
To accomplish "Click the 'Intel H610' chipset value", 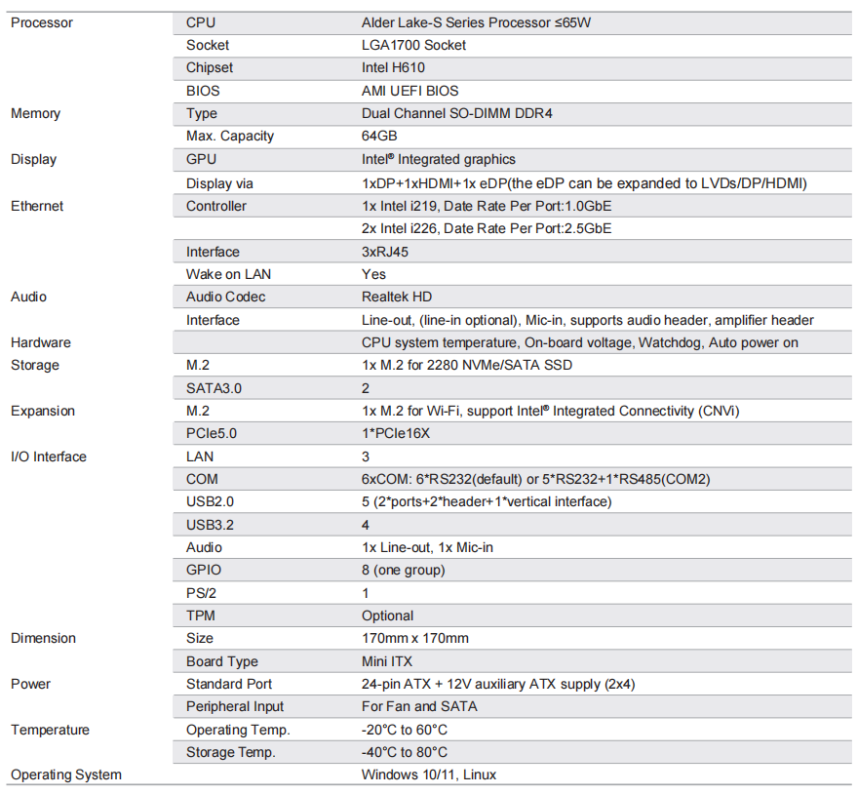I will point(393,68).
